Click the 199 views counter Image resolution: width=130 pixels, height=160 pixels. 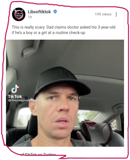click(x=103, y=14)
